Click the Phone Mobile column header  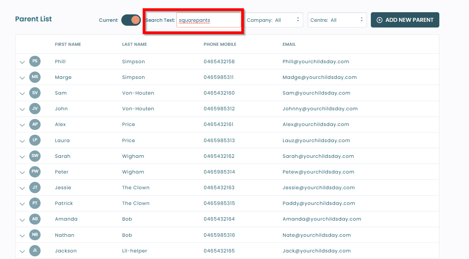tap(220, 44)
